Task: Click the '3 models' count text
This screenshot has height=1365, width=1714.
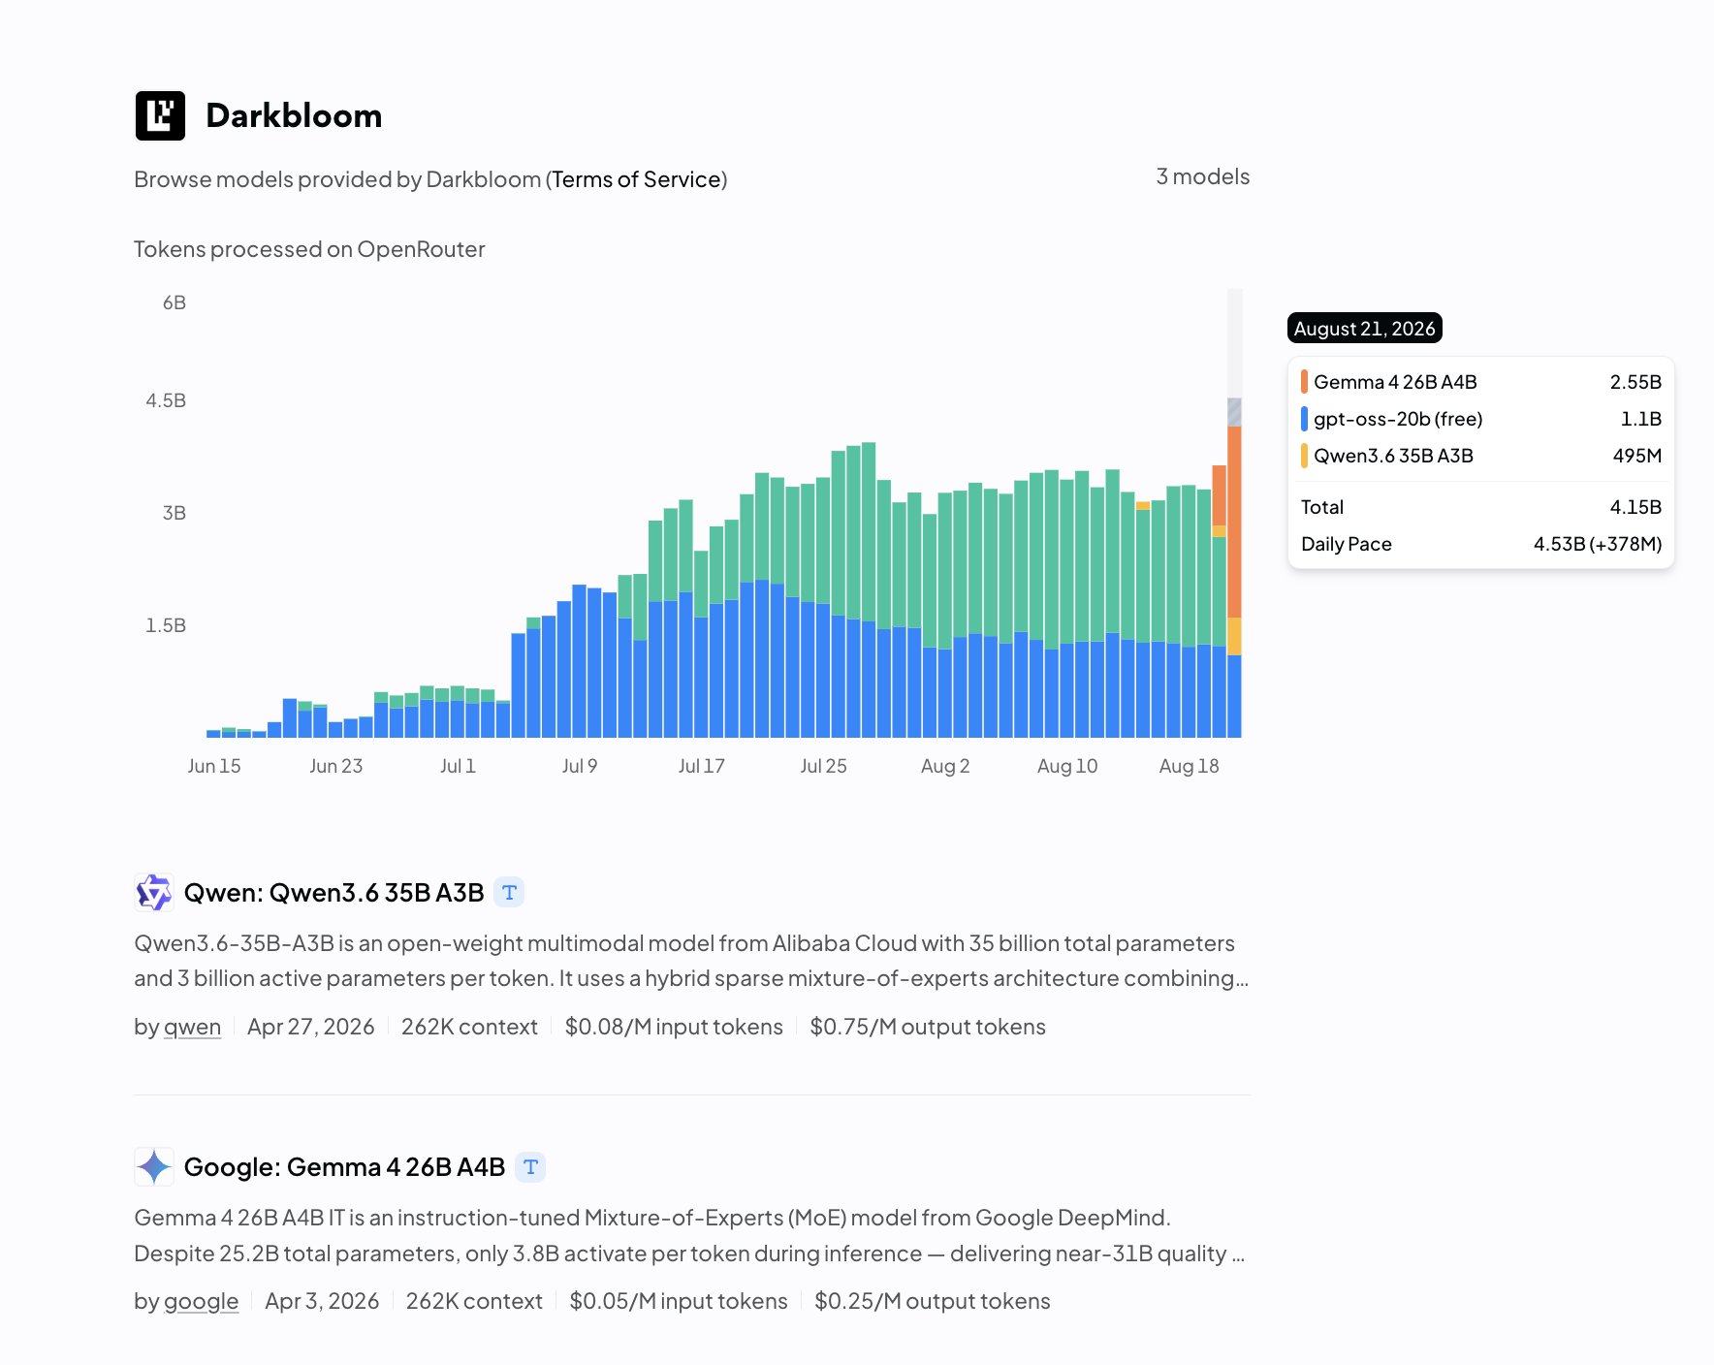Action: pos(1202,176)
